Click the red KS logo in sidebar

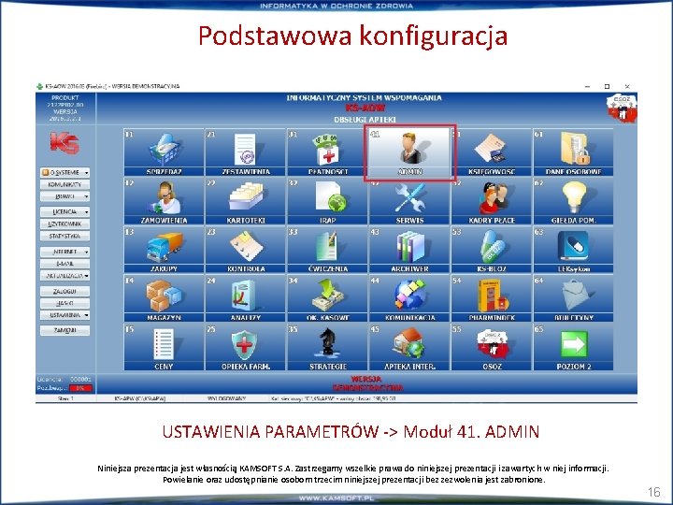[x=64, y=142]
